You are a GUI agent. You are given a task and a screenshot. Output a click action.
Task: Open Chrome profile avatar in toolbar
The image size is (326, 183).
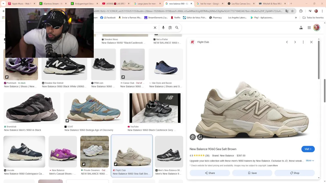point(316,11)
